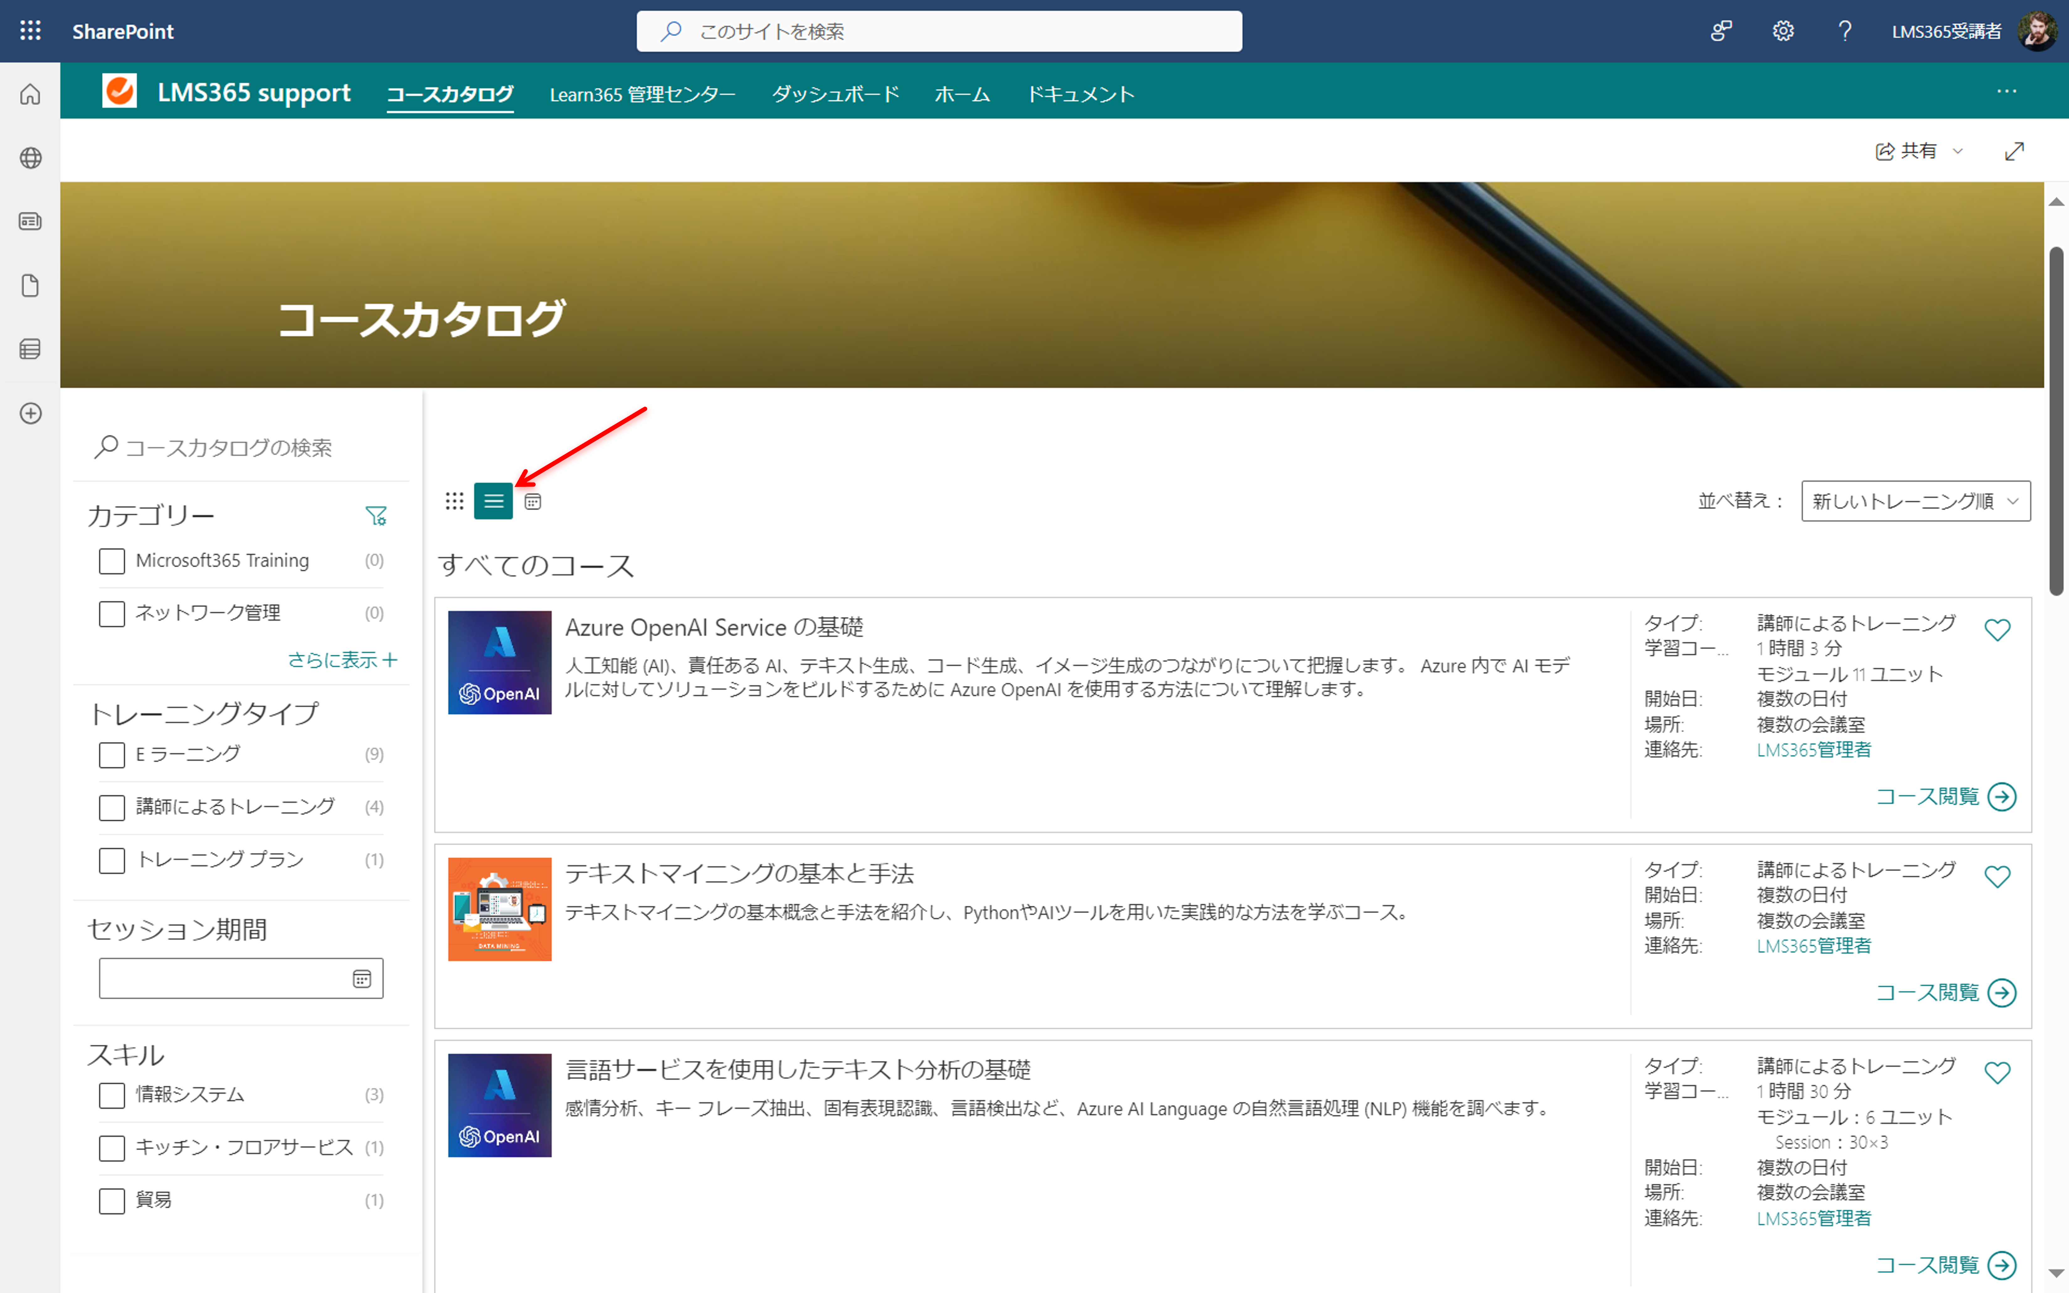Viewport: 2069px width, 1293px height.
Task: Open the conversation people icon in header
Action: pos(1721,31)
